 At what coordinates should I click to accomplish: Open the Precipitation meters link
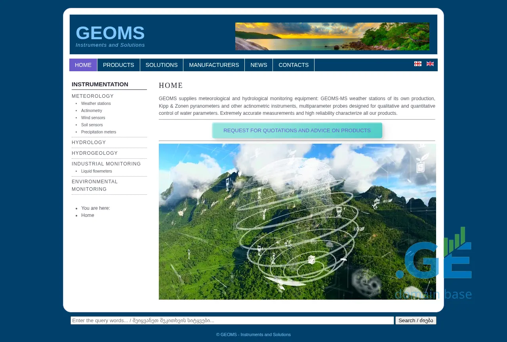tap(99, 132)
